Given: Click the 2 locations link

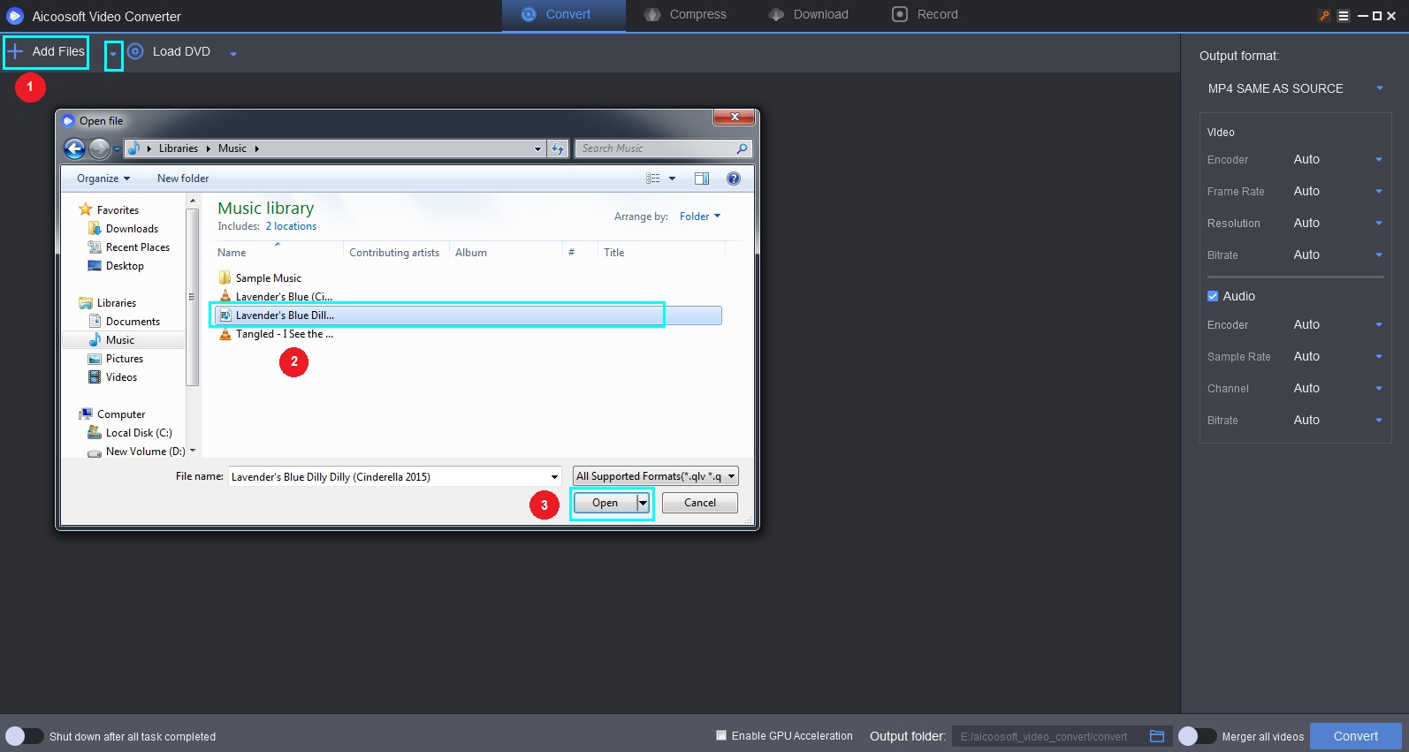Looking at the screenshot, I should pos(291,226).
